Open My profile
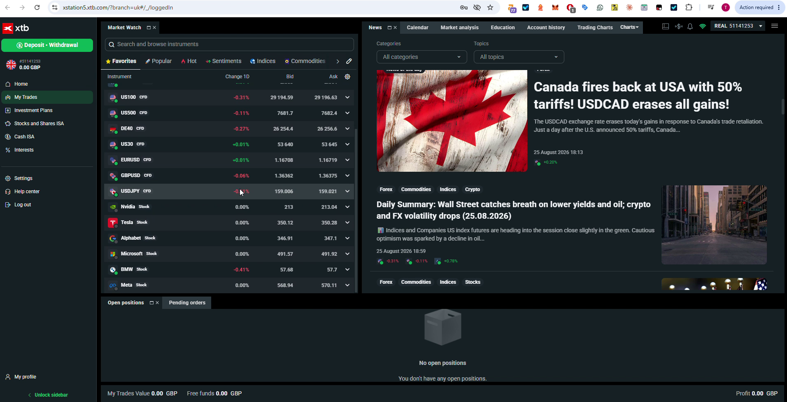The height and width of the screenshot is (402, 787). 25,377
